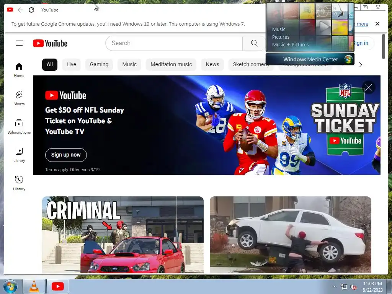The width and height of the screenshot is (392, 294).
Task: Open History in the sidebar
Action: tap(19, 183)
